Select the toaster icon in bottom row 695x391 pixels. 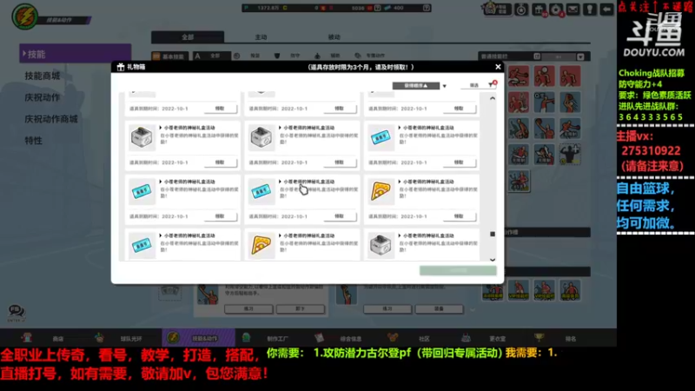point(381,245)
